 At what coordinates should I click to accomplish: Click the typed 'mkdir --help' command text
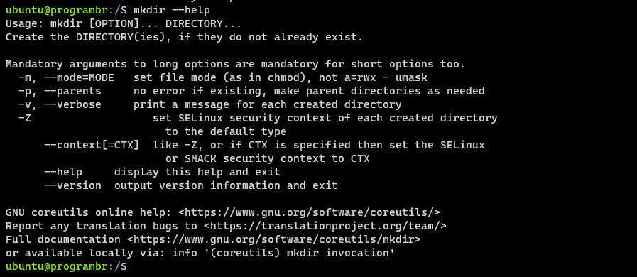(x=172, y=10)
